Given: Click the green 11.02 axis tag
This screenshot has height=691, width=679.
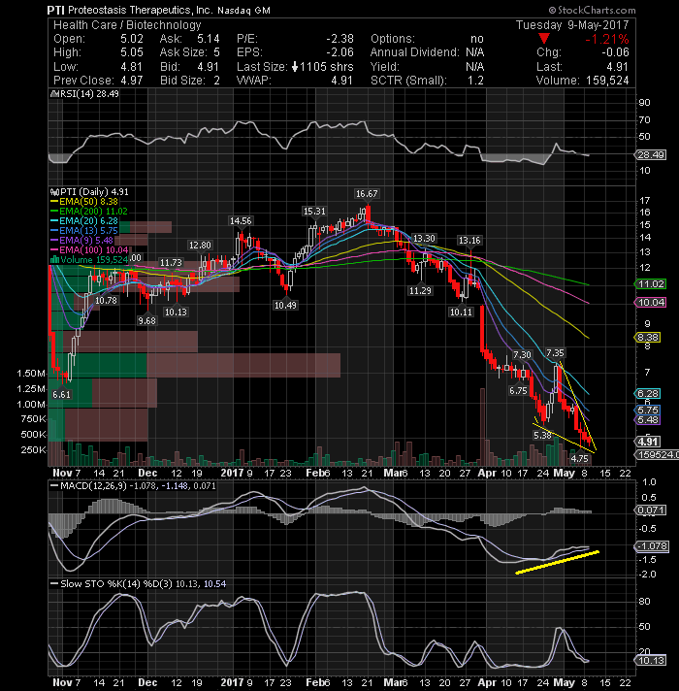Looking at the screenshot, I should 650,283.
